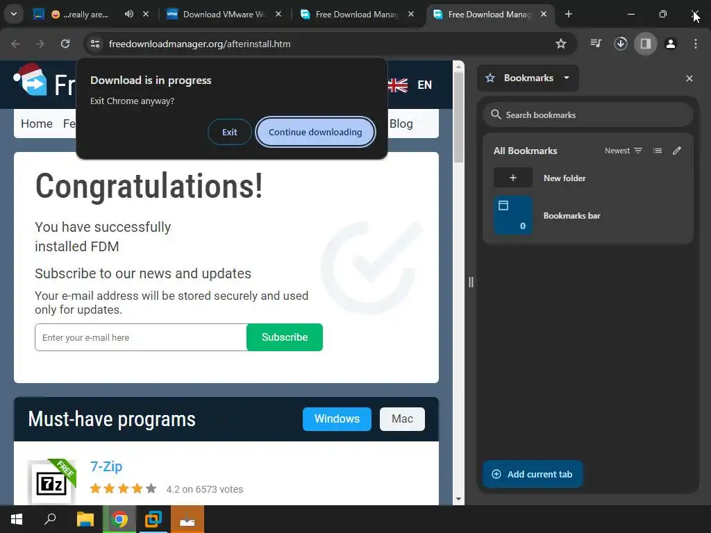Click the 7-Zip star rating
The width and height of the screenshot is (711, 533).
(123, 489)
